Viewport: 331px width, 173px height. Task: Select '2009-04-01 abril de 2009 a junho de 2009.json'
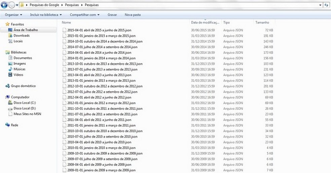click(x=99, y=165)
